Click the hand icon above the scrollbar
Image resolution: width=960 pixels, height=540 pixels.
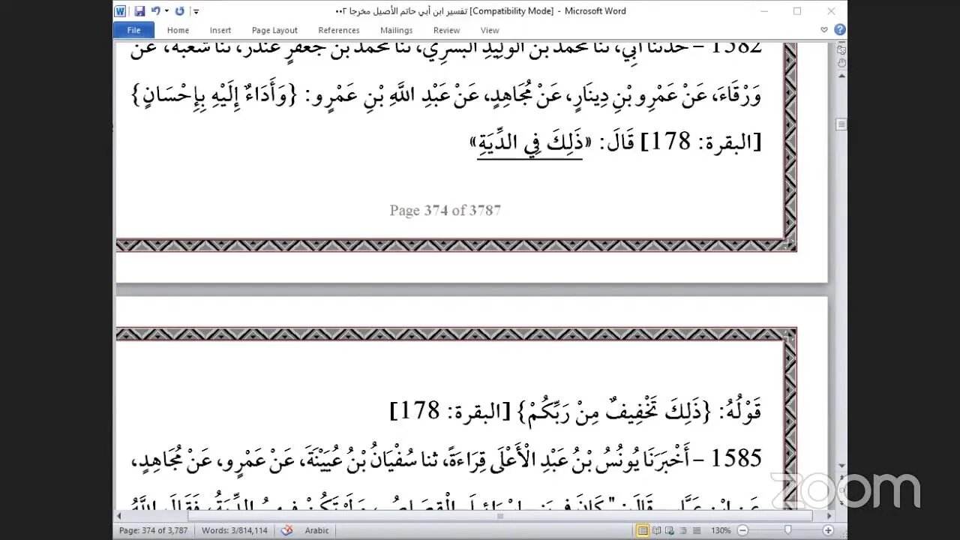[x=841, y=63]
